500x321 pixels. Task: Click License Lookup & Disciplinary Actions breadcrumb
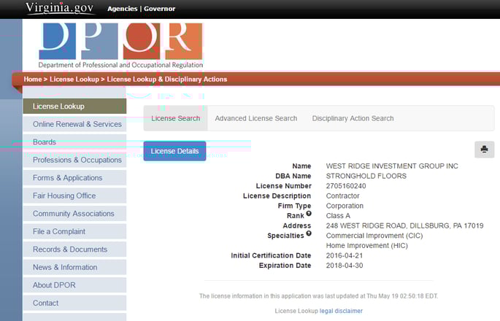pyautogui.click(x=166, y=79)
